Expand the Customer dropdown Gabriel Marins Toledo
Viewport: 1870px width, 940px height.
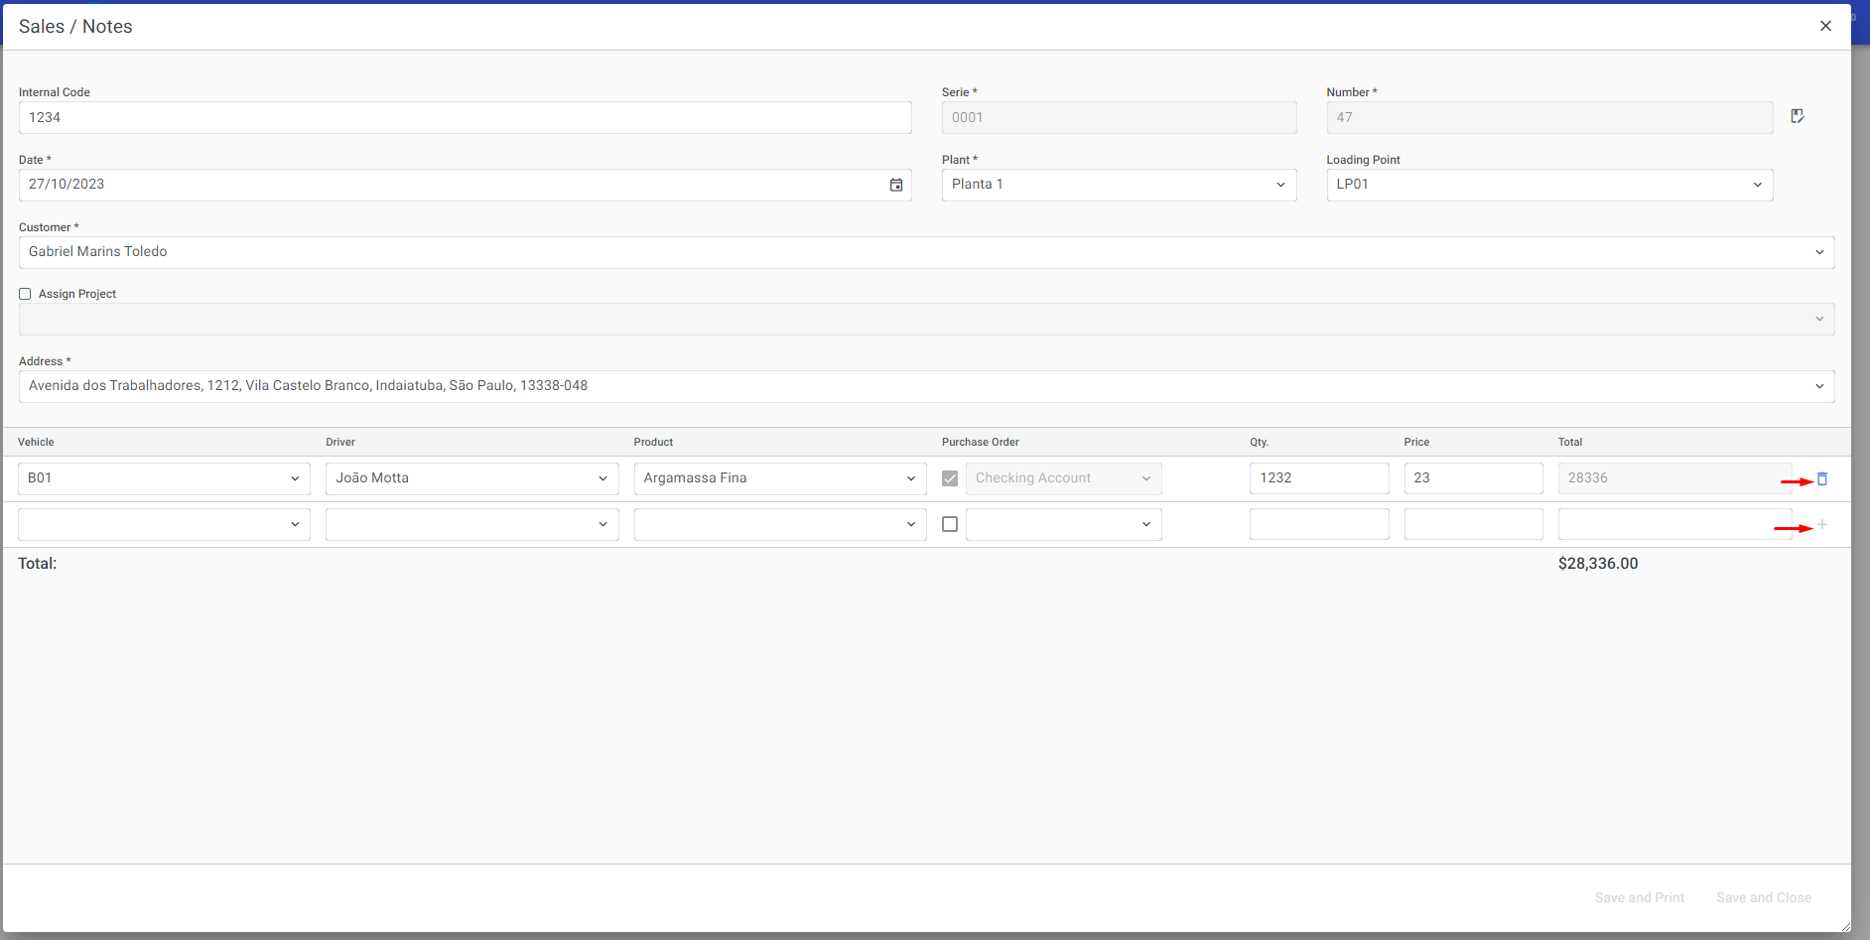coord(925,252)
